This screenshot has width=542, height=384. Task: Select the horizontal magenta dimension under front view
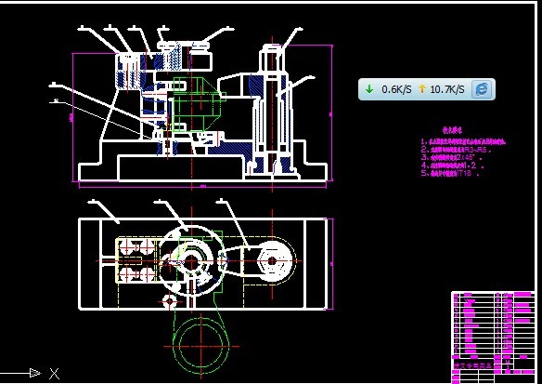pyautogui.click(x=202, y=187)
